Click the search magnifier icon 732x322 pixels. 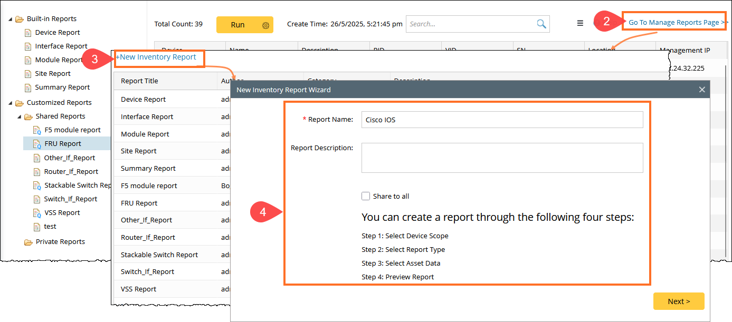(x=541, y=24)
